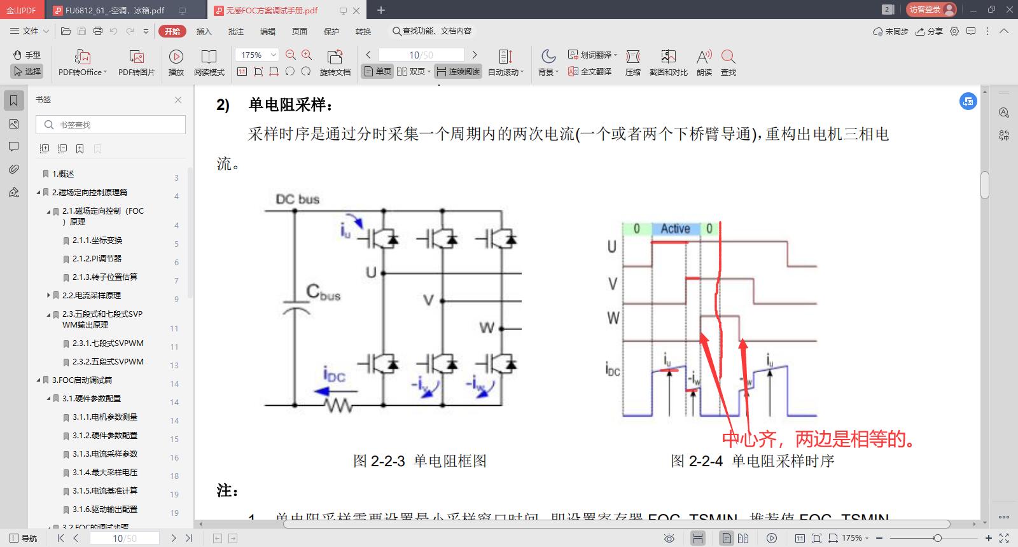
Task: Toggle the 导航 navigation pane in the status bar
Action: tap(23, 538)
